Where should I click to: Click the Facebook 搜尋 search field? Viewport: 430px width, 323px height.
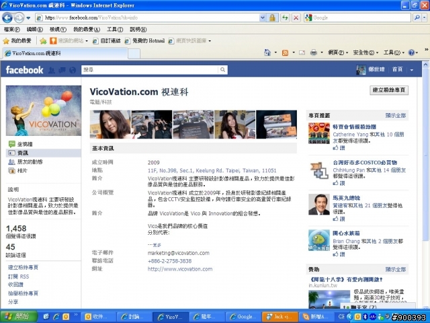pos(150,70)
